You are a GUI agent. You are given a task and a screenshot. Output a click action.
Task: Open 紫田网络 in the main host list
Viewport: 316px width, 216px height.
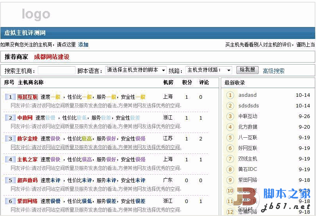[27, 201]
